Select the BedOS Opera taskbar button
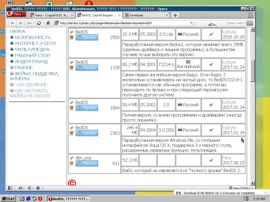Image resolution: width=270 pixels, height=202 pixels. click(69, 199)
